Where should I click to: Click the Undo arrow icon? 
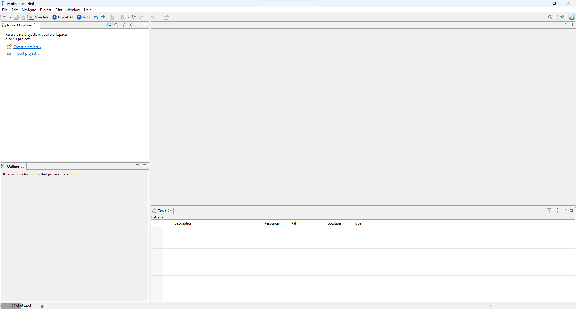(x=95, y=17)
